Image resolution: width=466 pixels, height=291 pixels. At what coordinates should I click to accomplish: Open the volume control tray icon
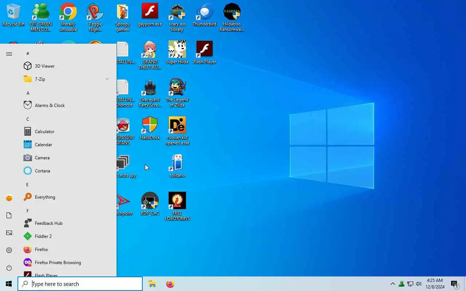[419, 284]
